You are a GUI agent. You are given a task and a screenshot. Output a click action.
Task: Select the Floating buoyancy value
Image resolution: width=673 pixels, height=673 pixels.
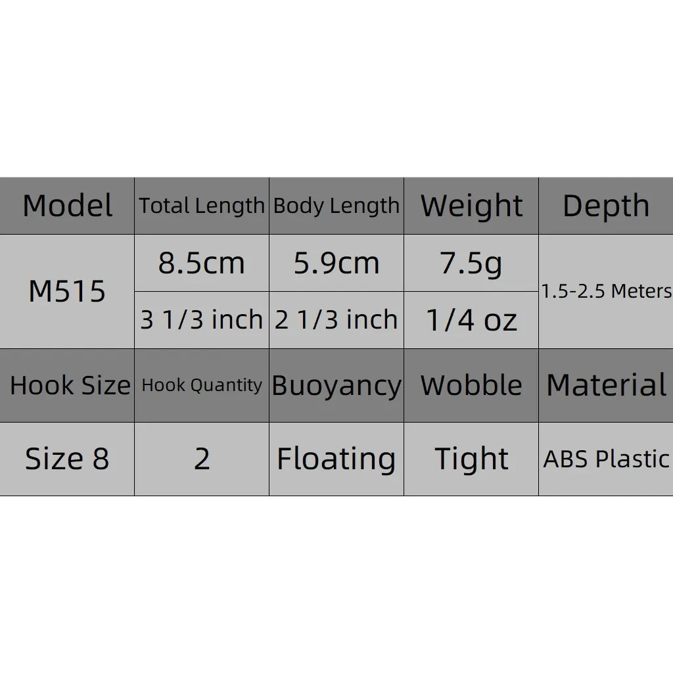(336, 459)
